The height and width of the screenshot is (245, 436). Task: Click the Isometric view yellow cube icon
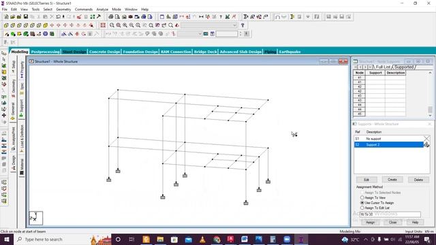[46, 25]
